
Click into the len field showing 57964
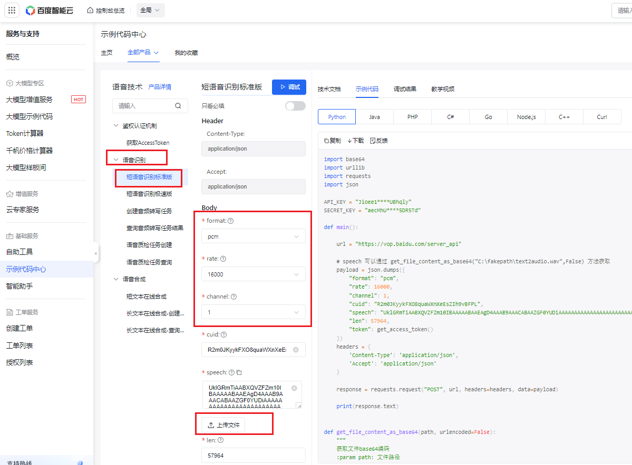(253, 456)
